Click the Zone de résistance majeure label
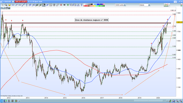The image size is (183, 103). coord(91,20)
